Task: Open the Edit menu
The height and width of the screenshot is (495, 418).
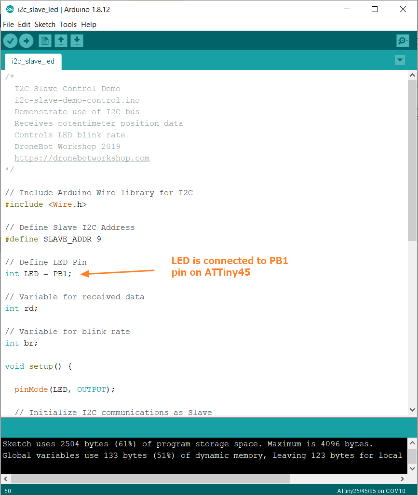Action: pos(24,25)
